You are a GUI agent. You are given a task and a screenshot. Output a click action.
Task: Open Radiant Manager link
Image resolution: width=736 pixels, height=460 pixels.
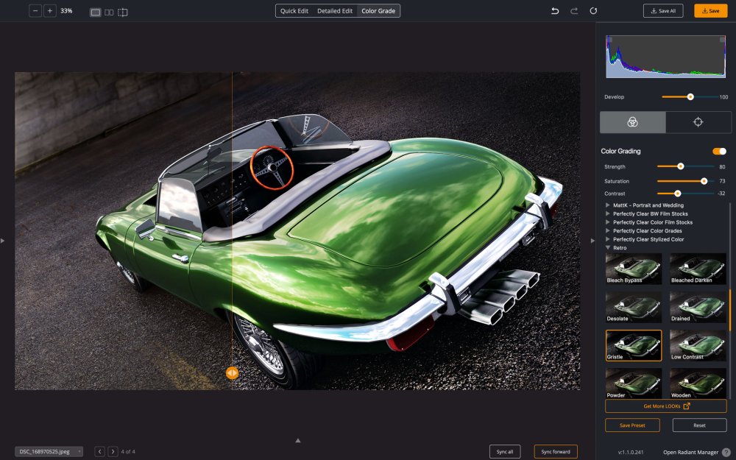point(690,452)
